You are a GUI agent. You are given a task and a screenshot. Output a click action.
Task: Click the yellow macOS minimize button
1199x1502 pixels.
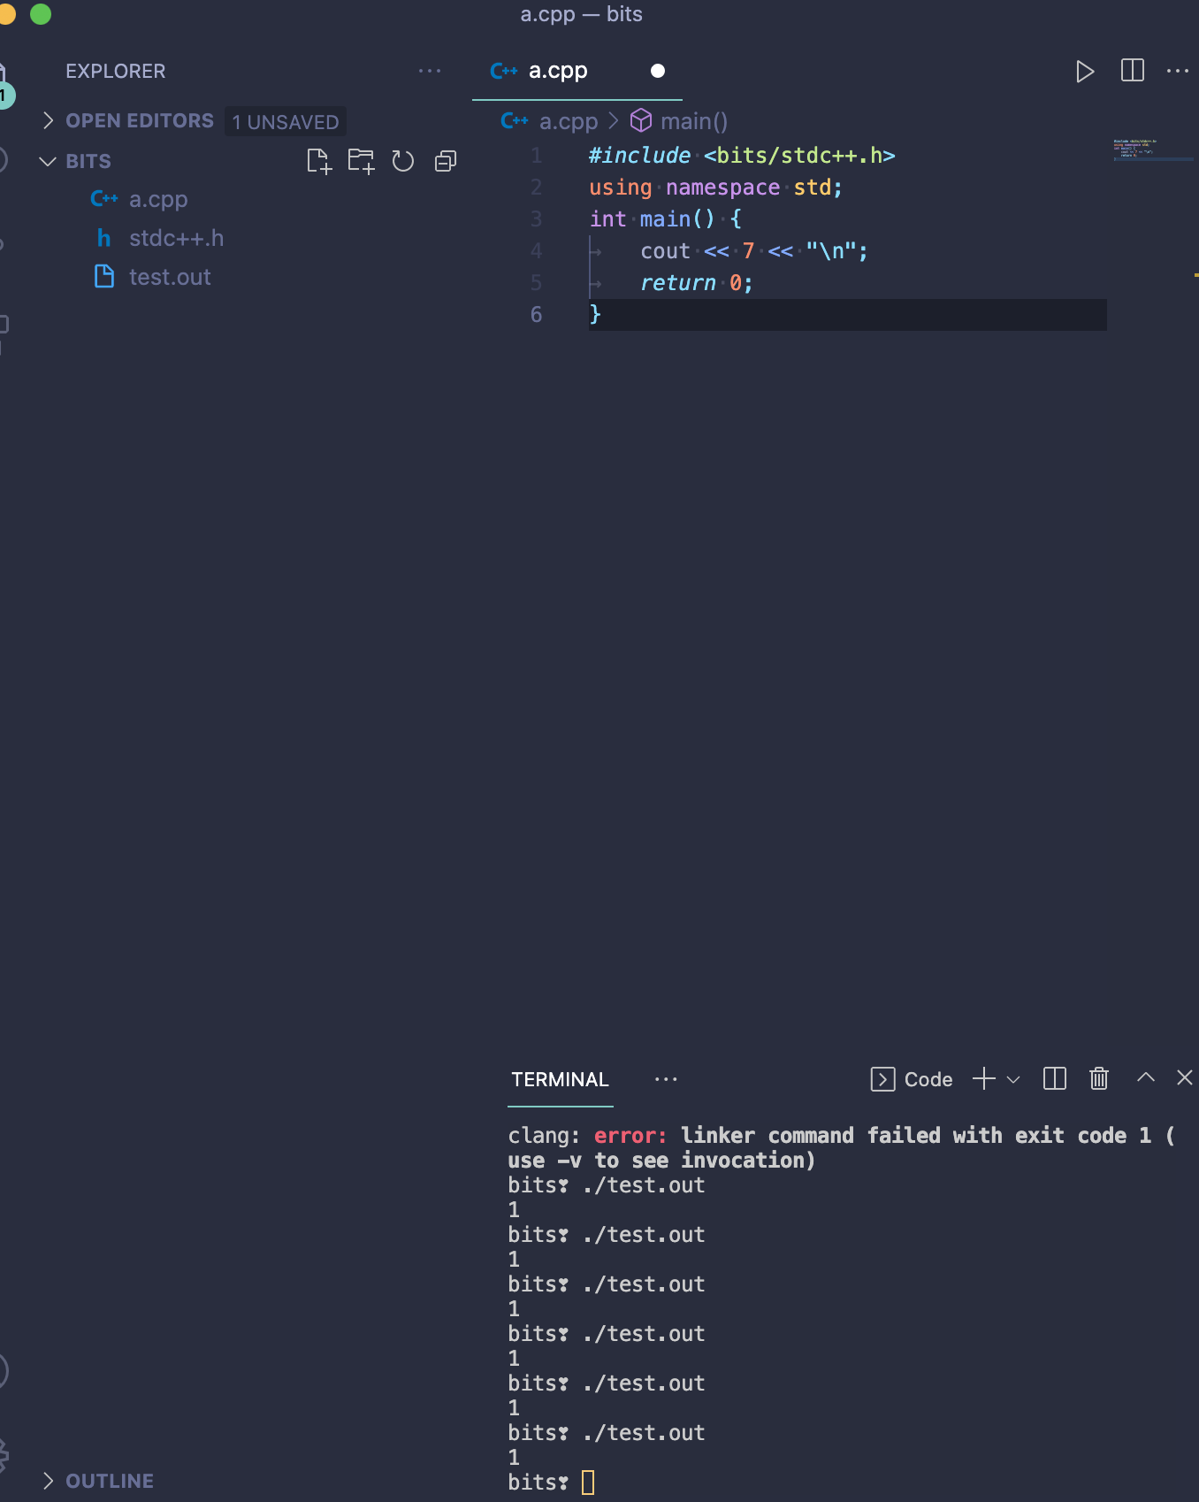(x=6, y=14)
